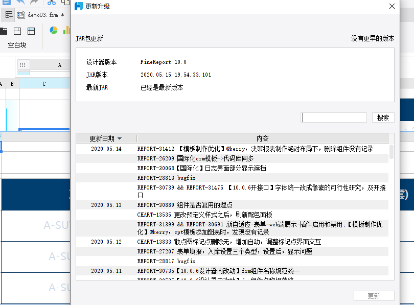Select the REPORT-30068 日志界面 row
414x305 pixels.
tap(233, 168)
